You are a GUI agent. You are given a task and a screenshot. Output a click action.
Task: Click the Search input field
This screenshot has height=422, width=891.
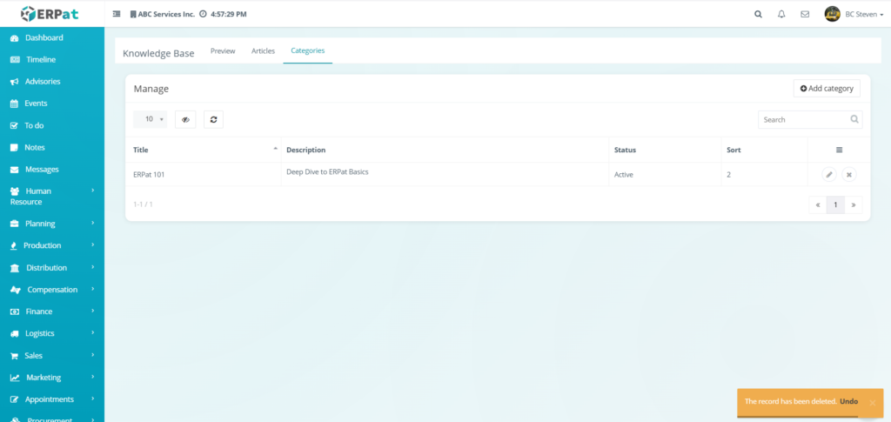point(802,119)
